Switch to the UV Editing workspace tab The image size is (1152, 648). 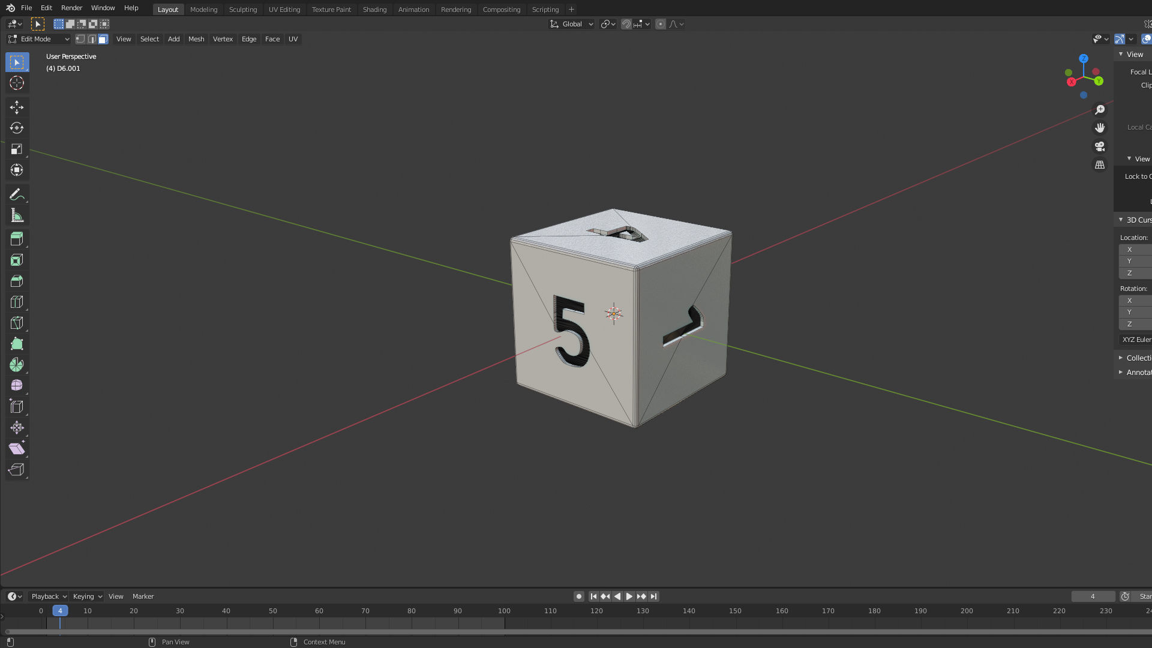pos(284,10)
